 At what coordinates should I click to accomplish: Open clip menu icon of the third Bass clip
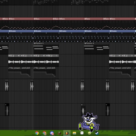coord(35,19)
